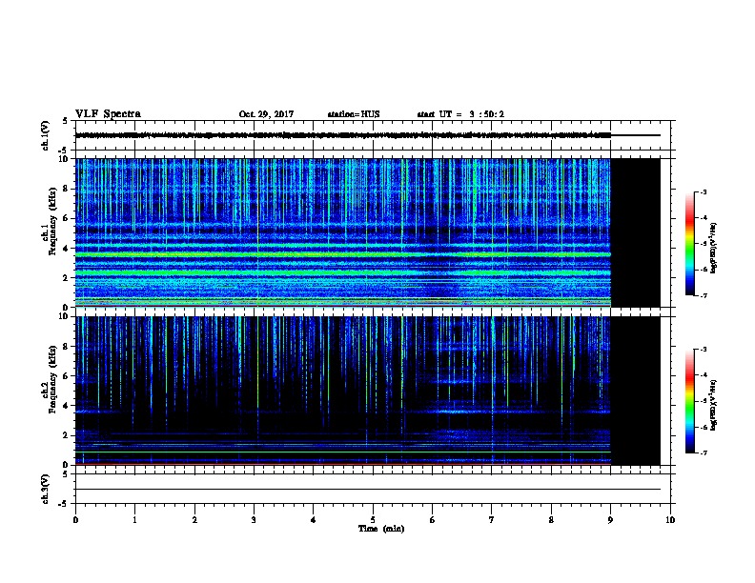This screenshot has height=583, width=755.
Task: Select the "start UT = 3 : 50: 2" text
Action: [460, 114]
